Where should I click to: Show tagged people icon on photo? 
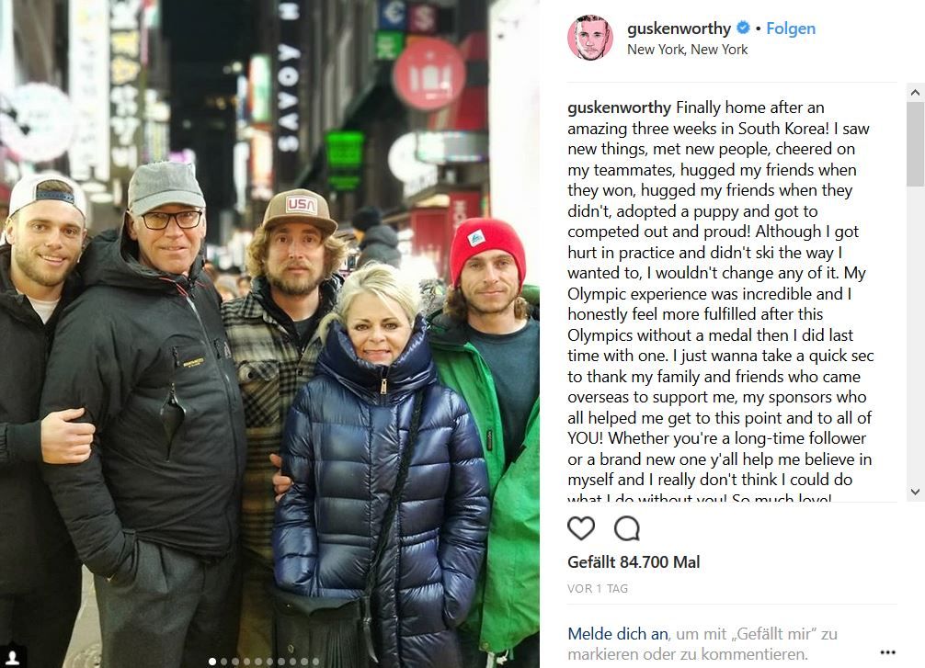tap(12, 656)
